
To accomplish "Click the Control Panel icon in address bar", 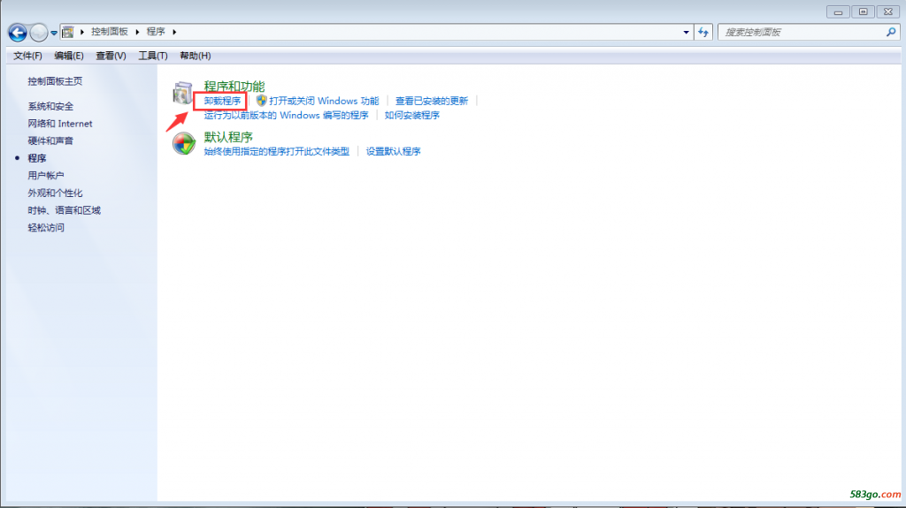I will tap(67, 32).
